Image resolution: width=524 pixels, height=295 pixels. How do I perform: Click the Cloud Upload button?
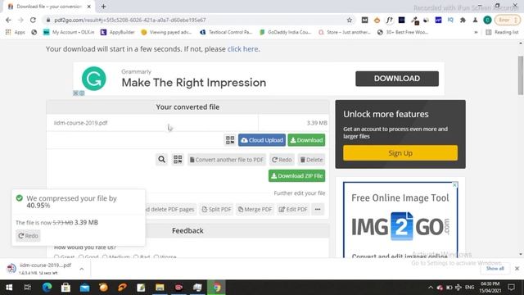262,140
